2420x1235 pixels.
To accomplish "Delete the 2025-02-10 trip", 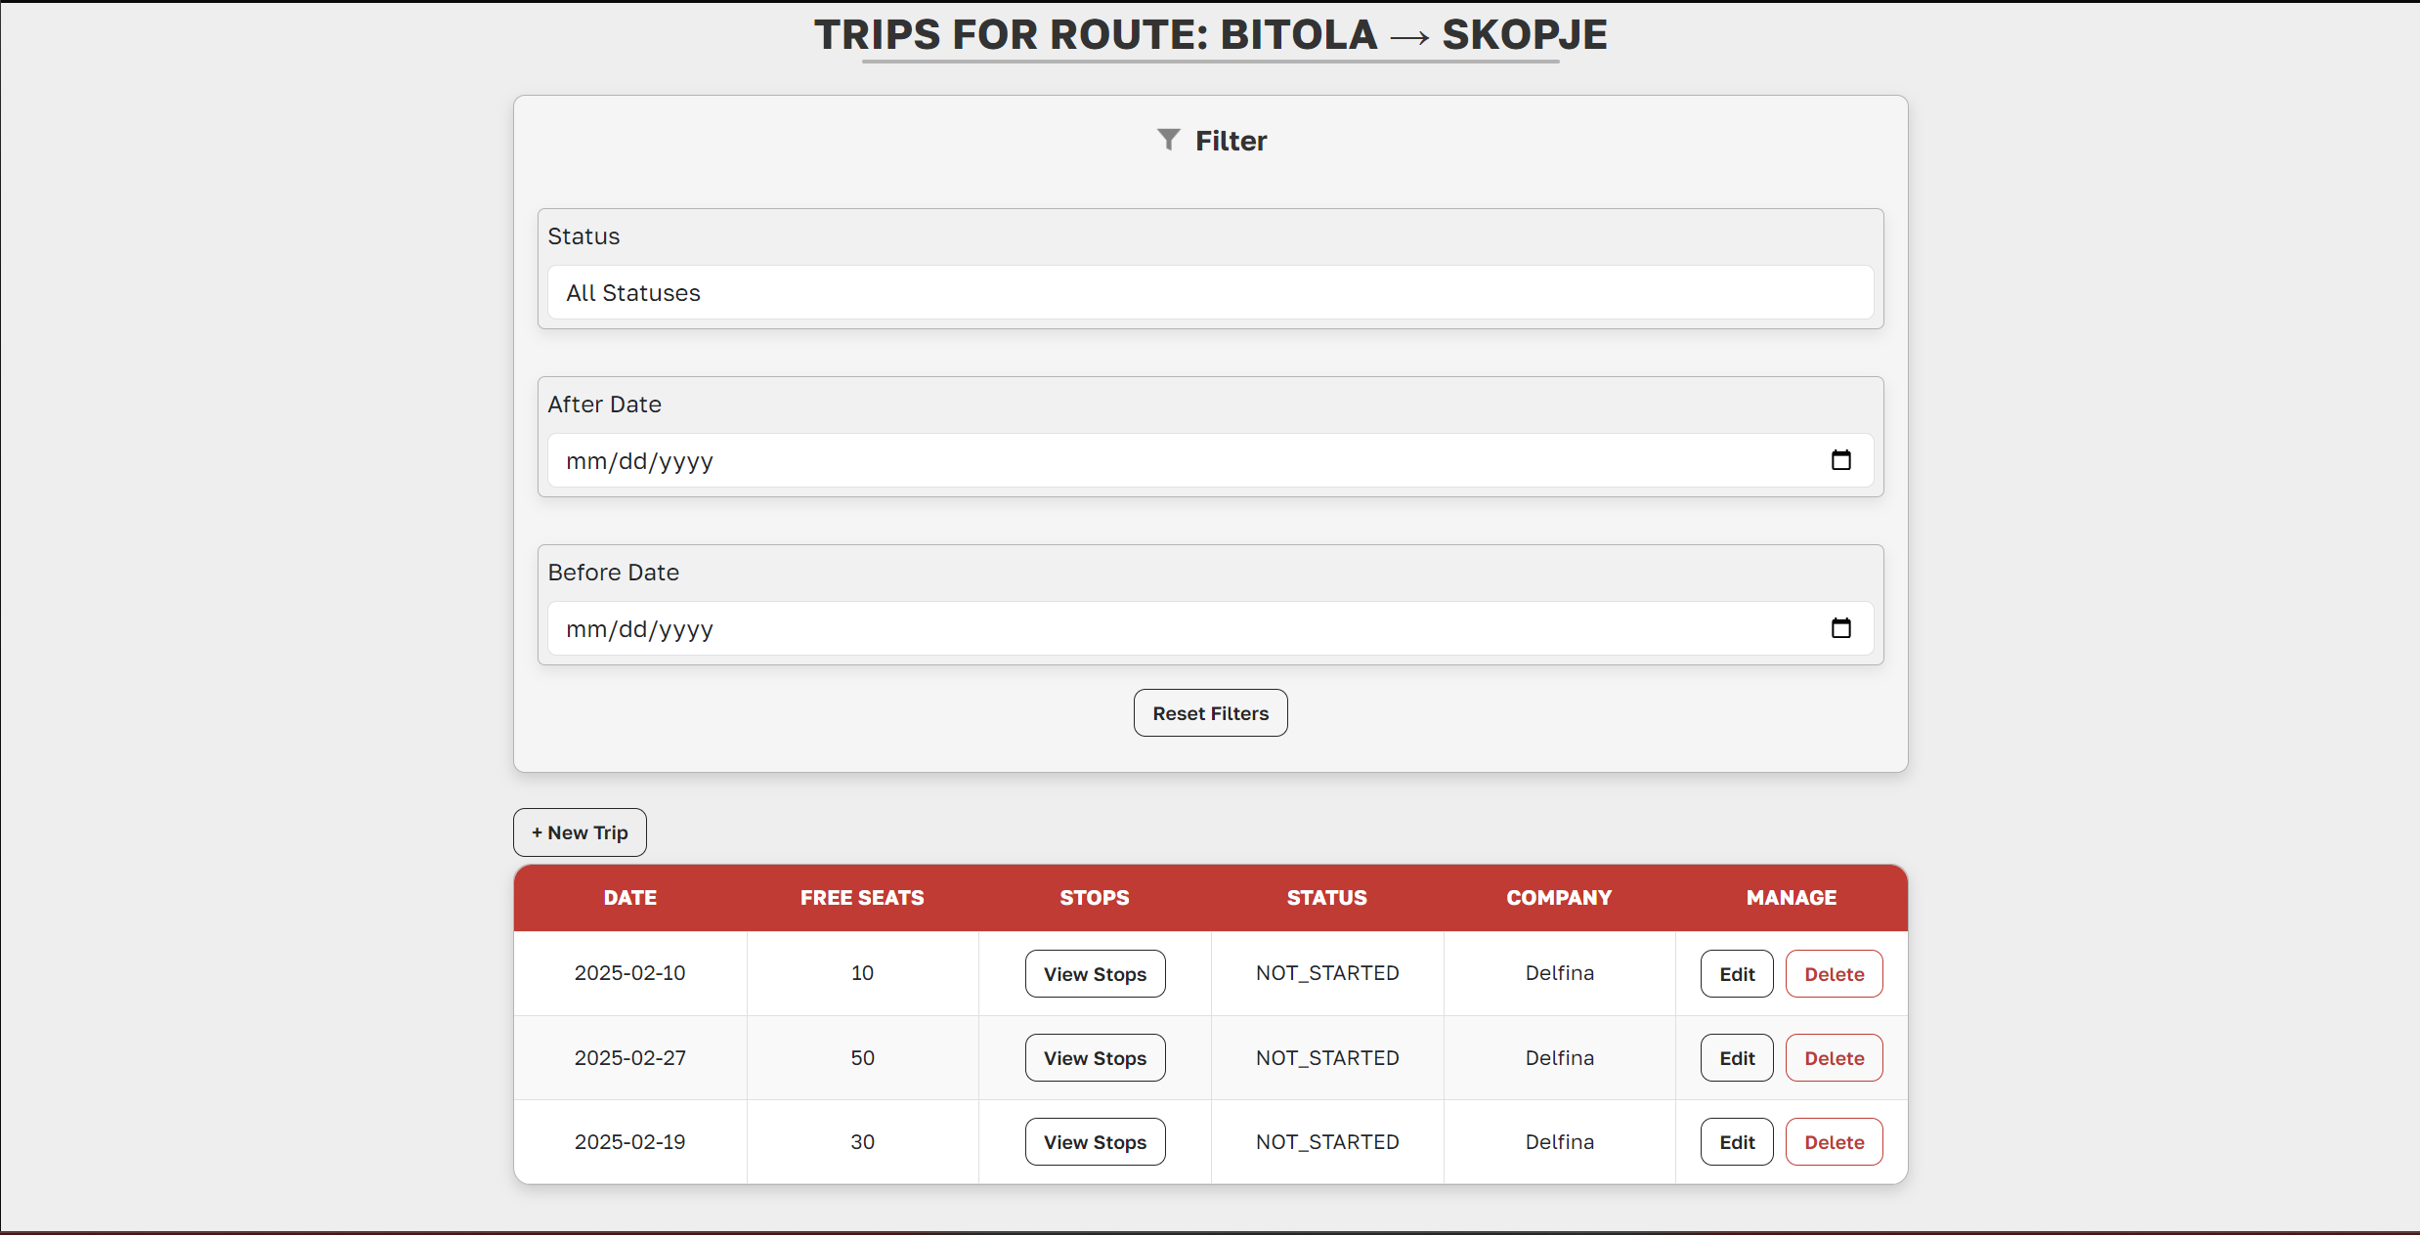I will (x=1834, y=974).
